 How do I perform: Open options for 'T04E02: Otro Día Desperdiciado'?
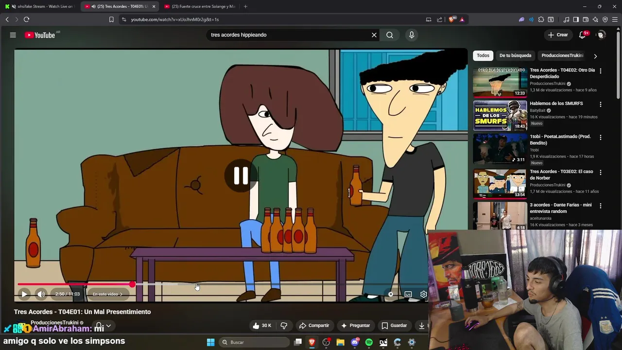(x=601, y=71)
